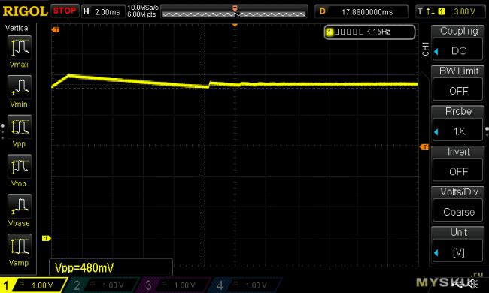Toggle the red STOP run state
The width and height of the screenshot is (489, 293).
pyautogui.click(x=65, y=11)
